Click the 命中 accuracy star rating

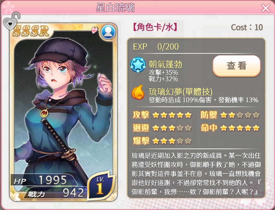pos(240,128)
